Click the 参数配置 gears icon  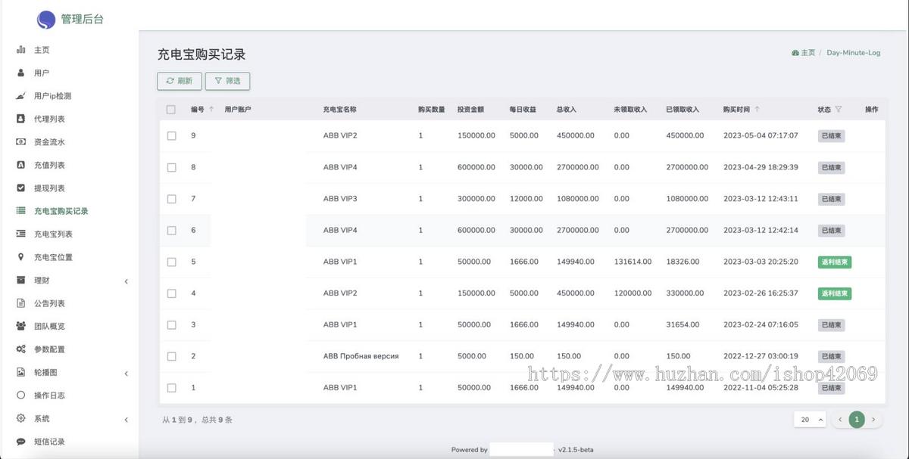coord(21,349)
